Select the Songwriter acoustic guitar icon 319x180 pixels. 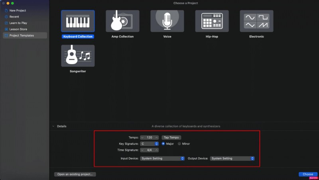coord(78,56)
